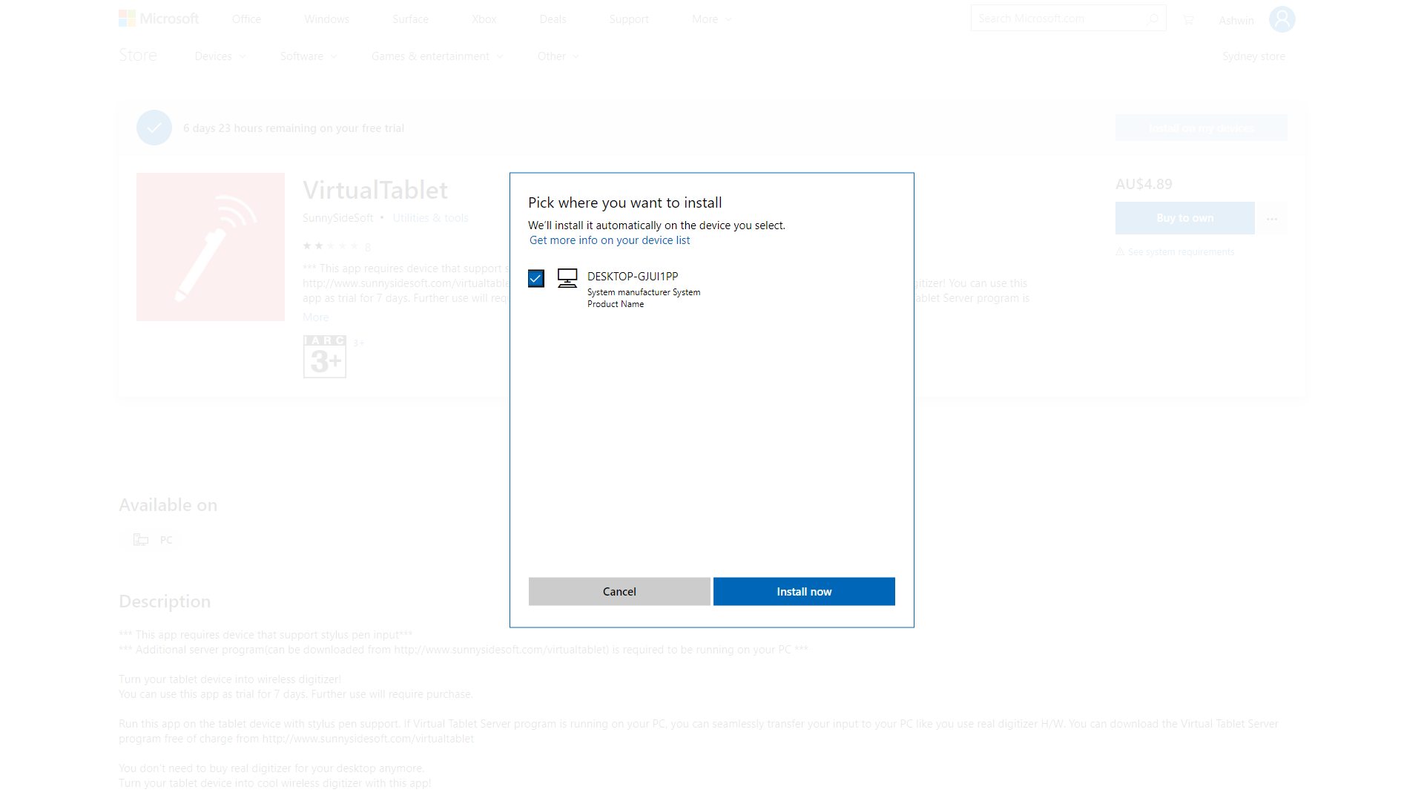
Task: Click Install on my devices button
Action: pos(1201,128)
